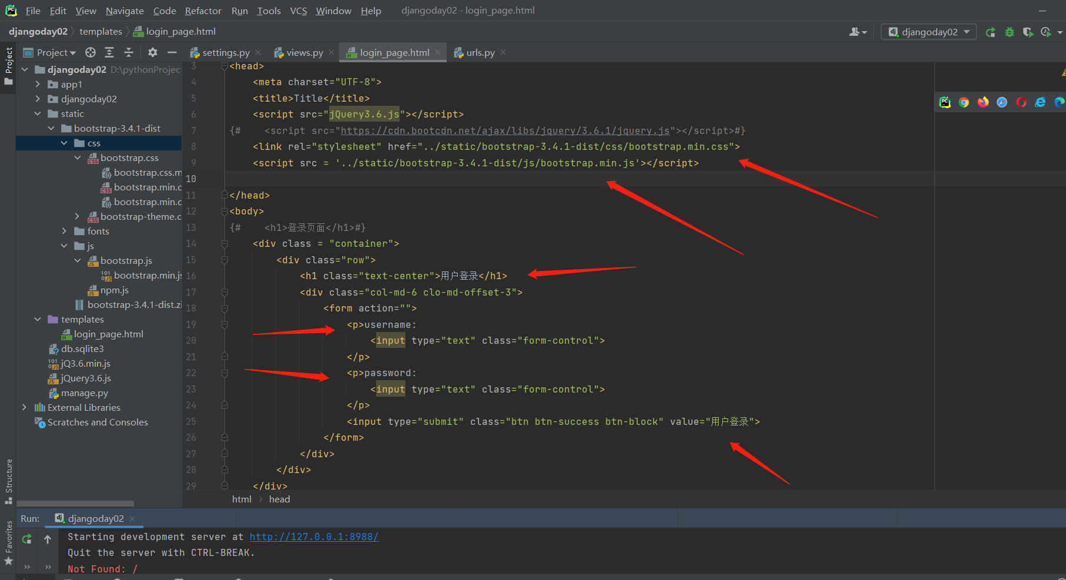Click the head breadcrumb below editor

280,499
